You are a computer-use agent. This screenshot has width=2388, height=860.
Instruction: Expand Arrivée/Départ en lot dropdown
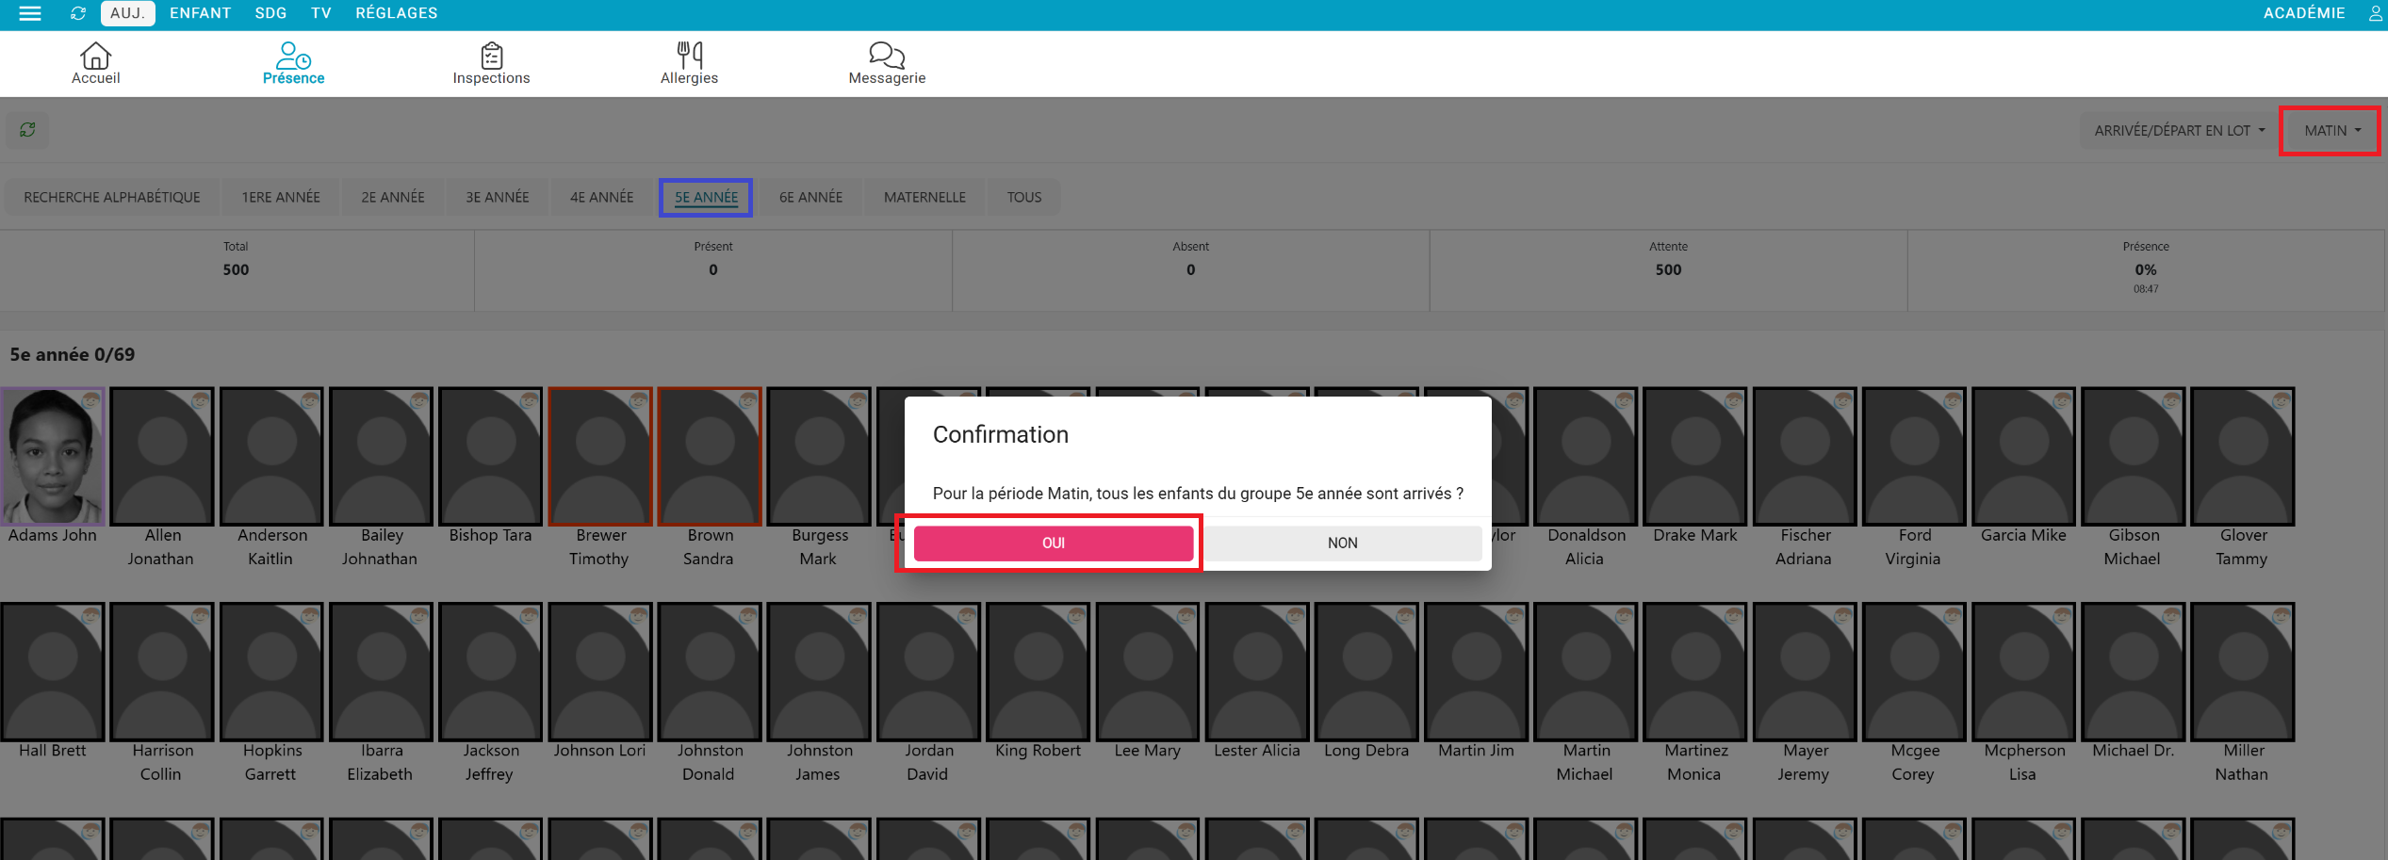click(2179, 131)
